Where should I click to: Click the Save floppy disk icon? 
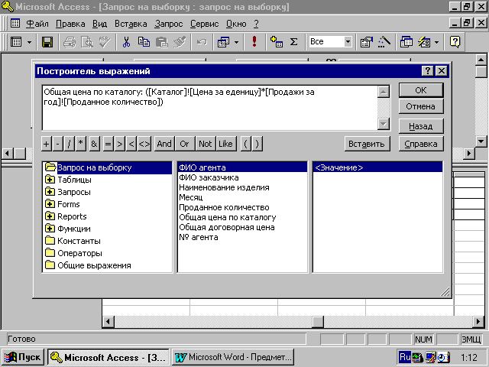[x=47, y=42]
